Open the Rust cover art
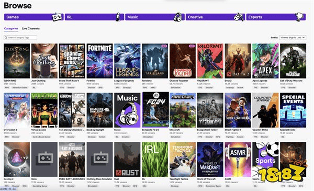This screenshot has width=314, height=191. 127,160
